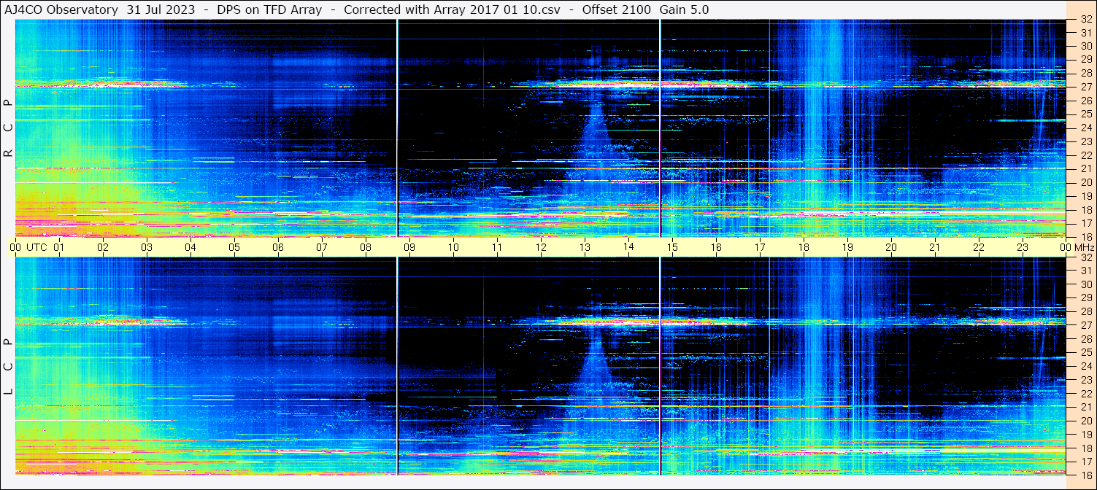Image resolution: width=1097 pixels, height=490 pixels.
Task: Click hour mark 02 on the time axis
Action: pyautogui.click(x=103, y=247)
